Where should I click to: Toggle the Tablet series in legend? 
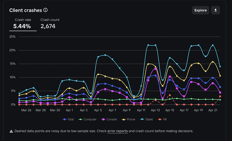tap(147, 119)
